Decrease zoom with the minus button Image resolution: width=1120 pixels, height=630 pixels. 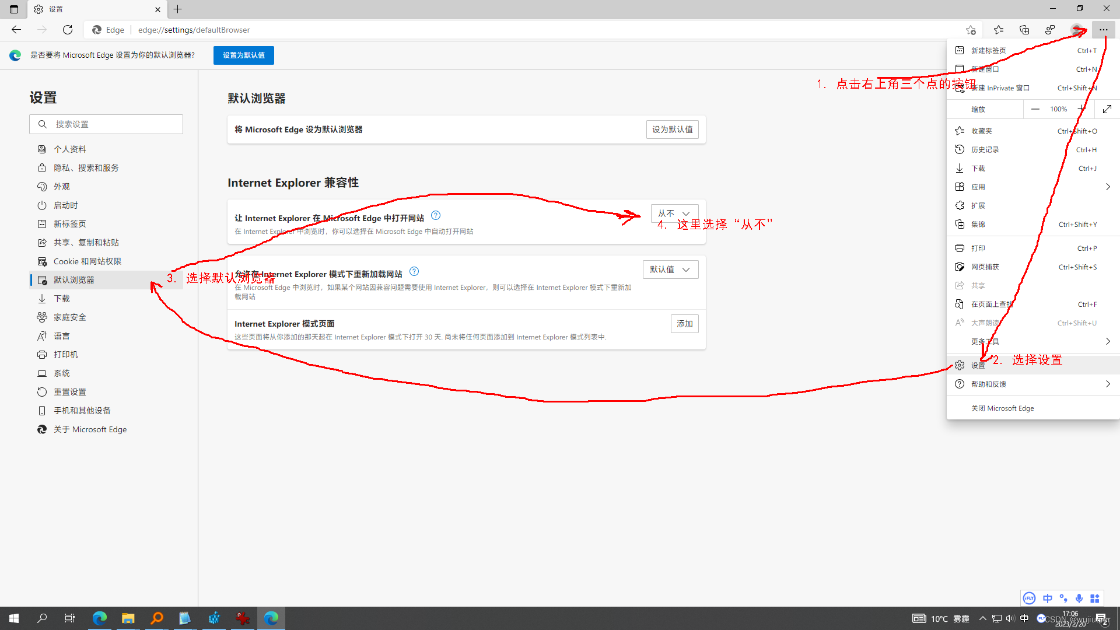click(x=1035, y=109)
